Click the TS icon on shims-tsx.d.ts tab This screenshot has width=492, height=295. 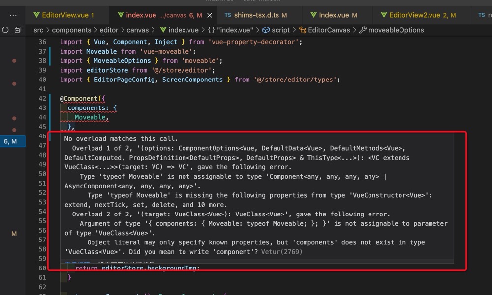pos(228,15)
